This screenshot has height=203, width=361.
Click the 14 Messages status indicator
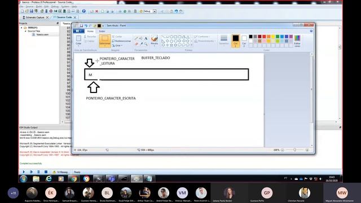60,172
